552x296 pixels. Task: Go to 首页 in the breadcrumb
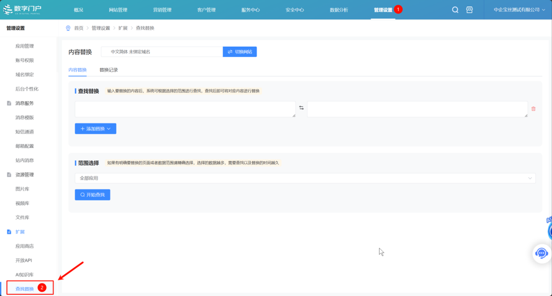click(79, 28)
